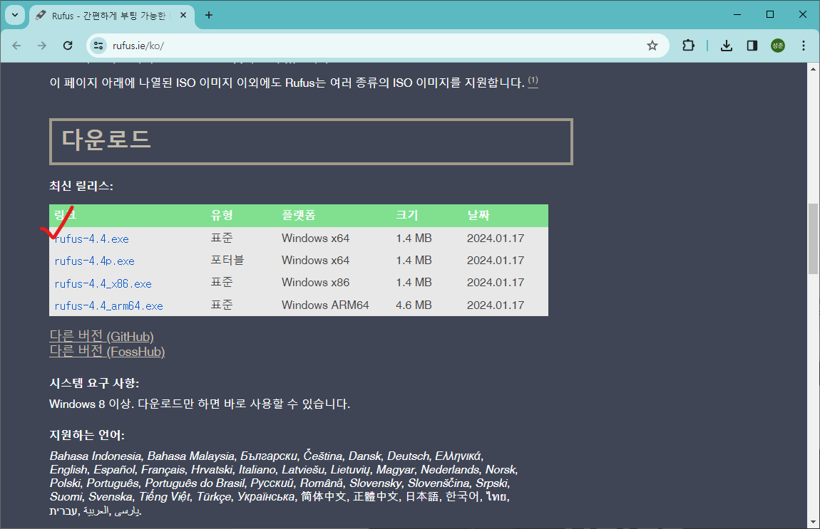Download rufus-4.4.exe
The width and height of the screenshot is (820, 529).
[x=91, y=239]
